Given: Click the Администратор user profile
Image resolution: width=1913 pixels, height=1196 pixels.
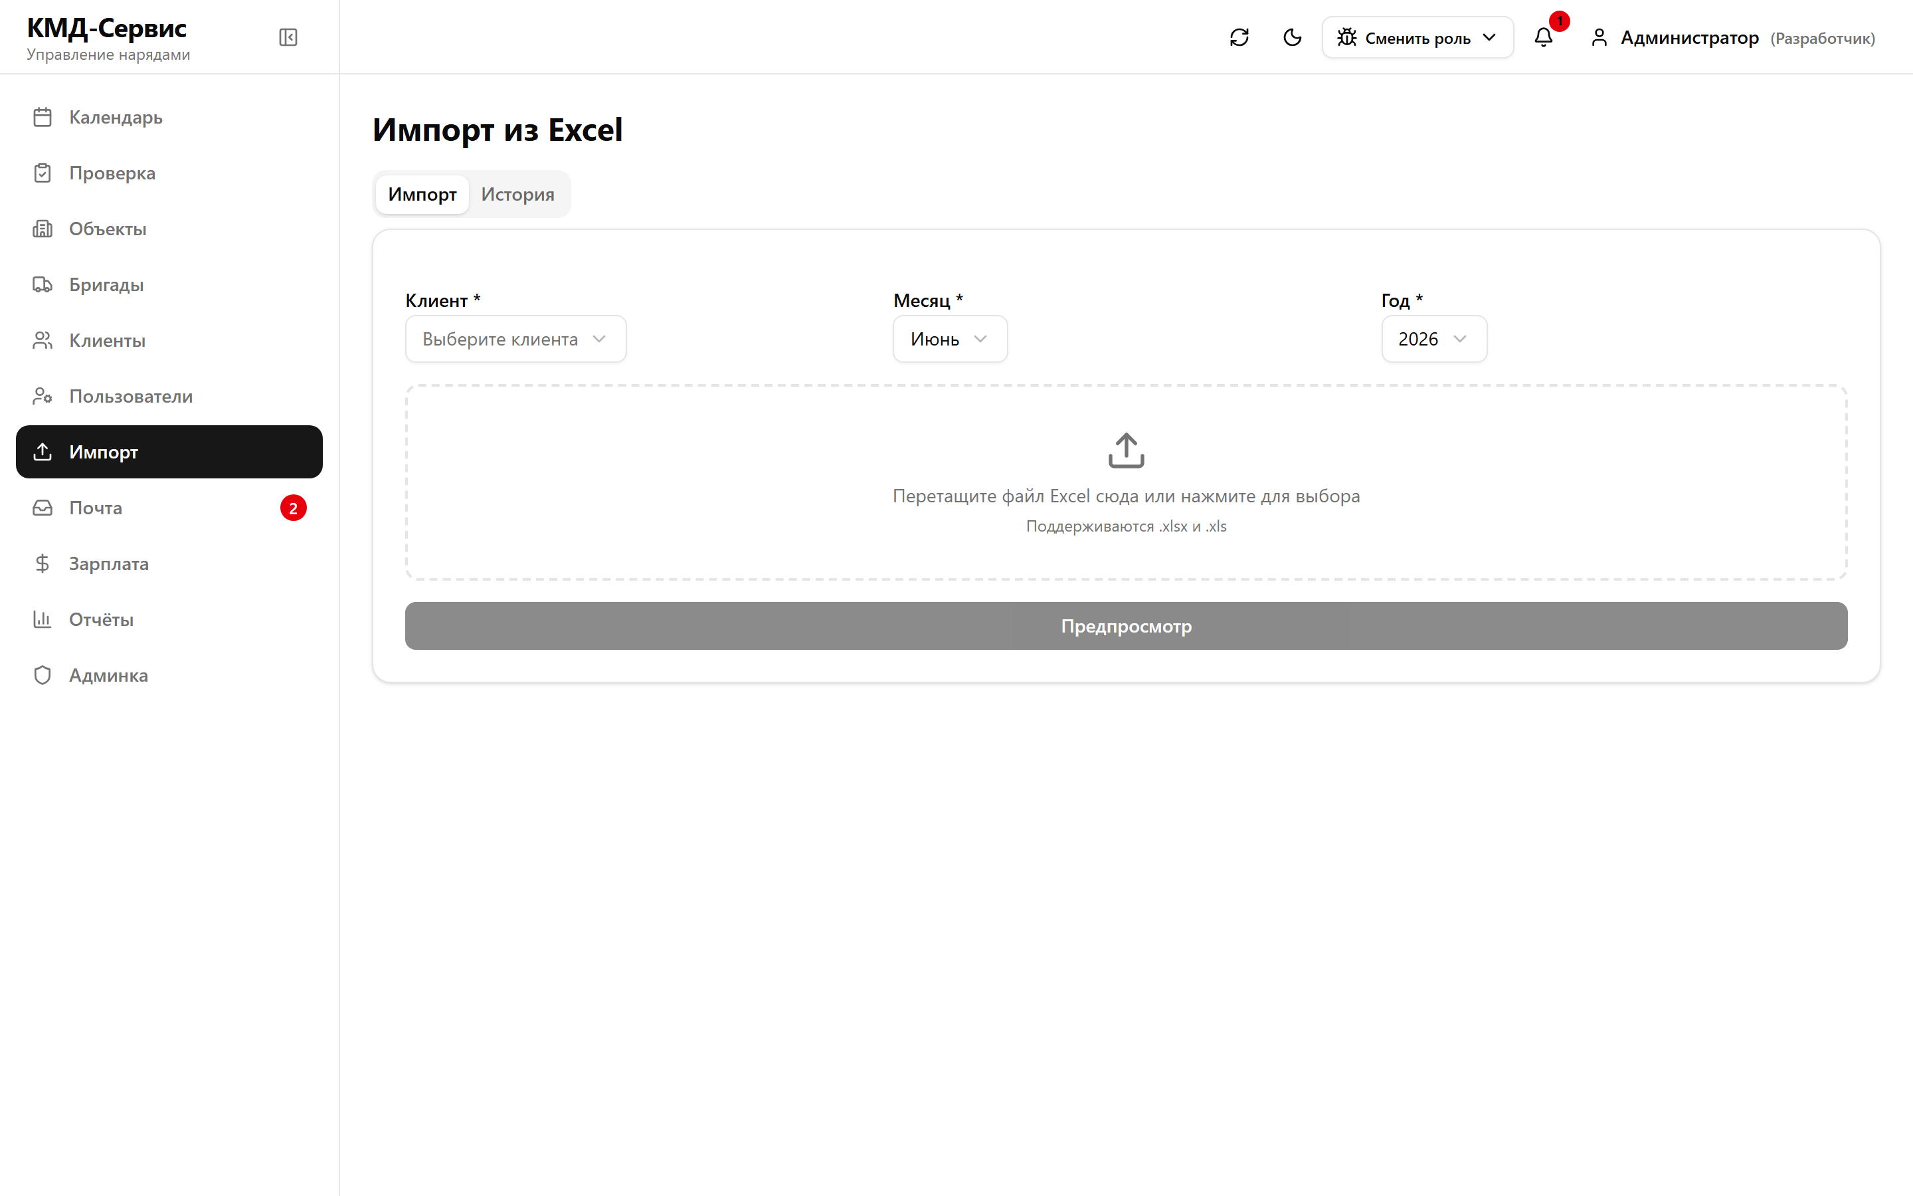Looking at the screenshot, I should click(1732, 38).
